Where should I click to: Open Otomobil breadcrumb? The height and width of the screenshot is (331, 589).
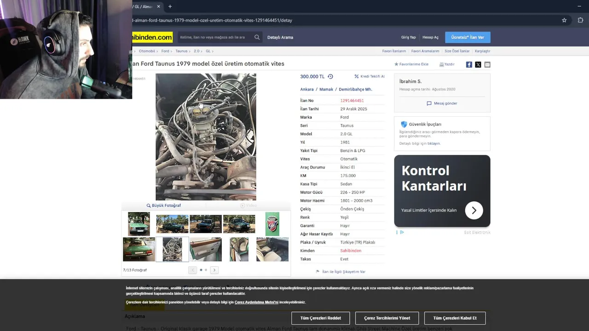147,51
